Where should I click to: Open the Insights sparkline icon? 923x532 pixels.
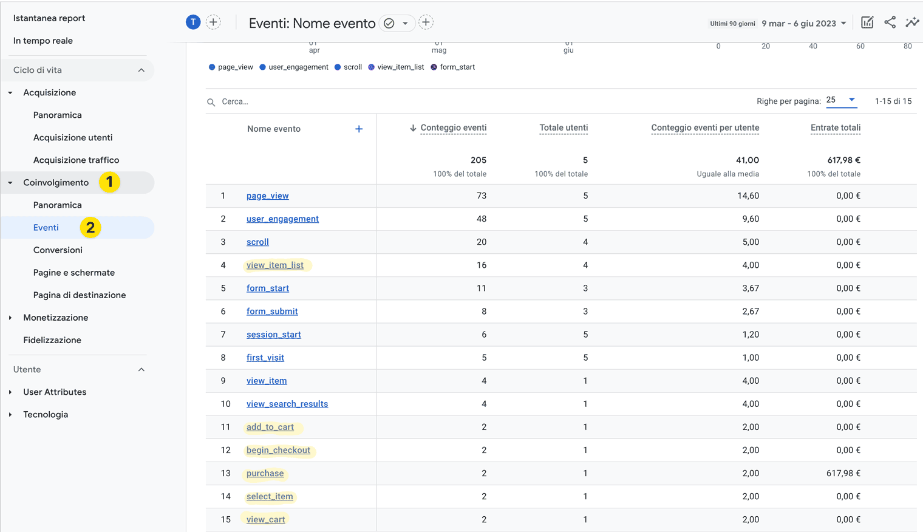pyautogui.click(x=912, y=22)
